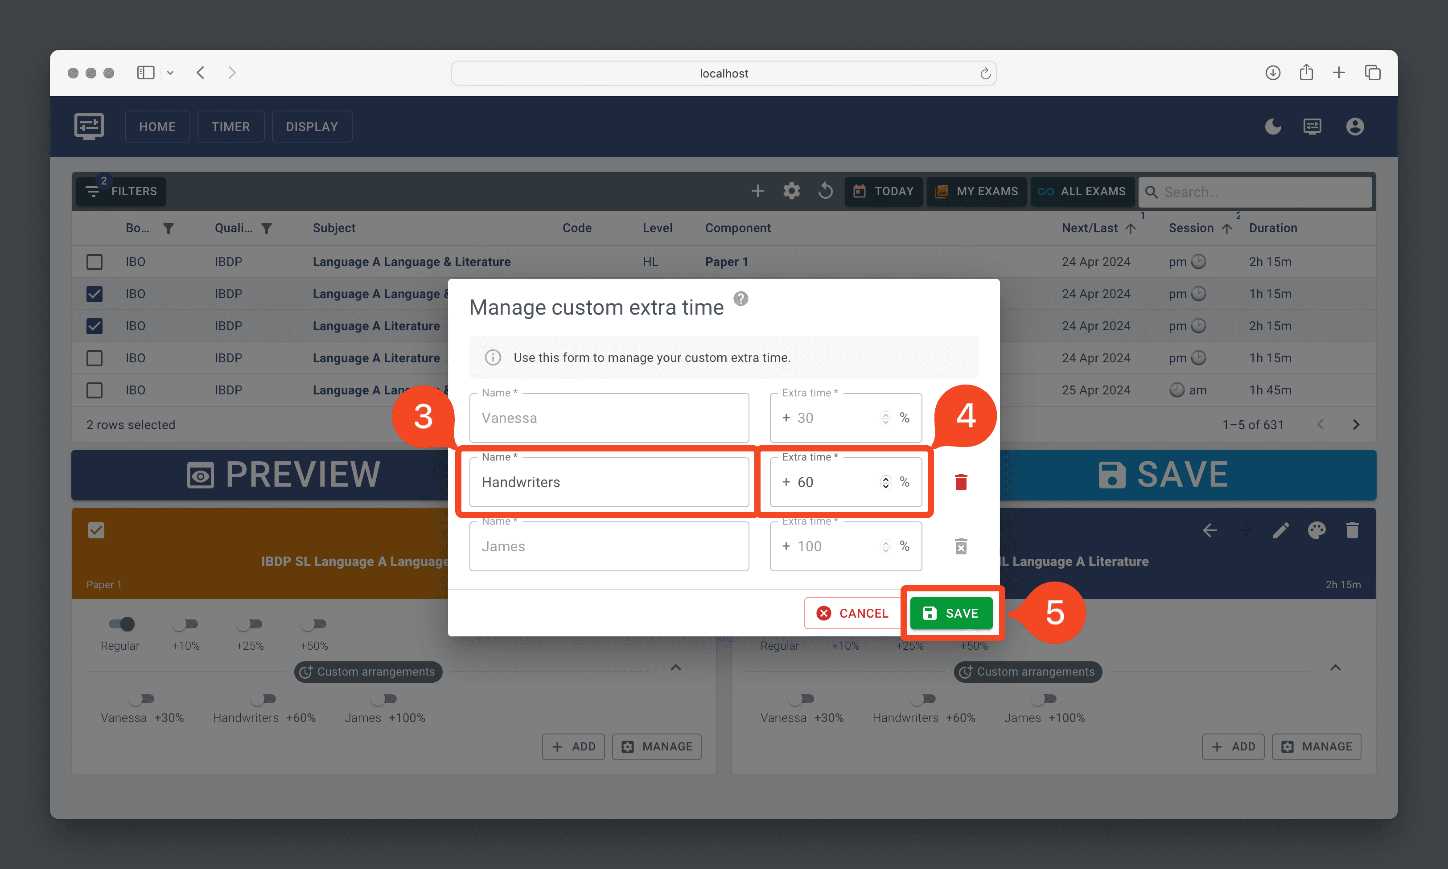
Task: Click the settings gear icon
Action: (x=791, y=191)
